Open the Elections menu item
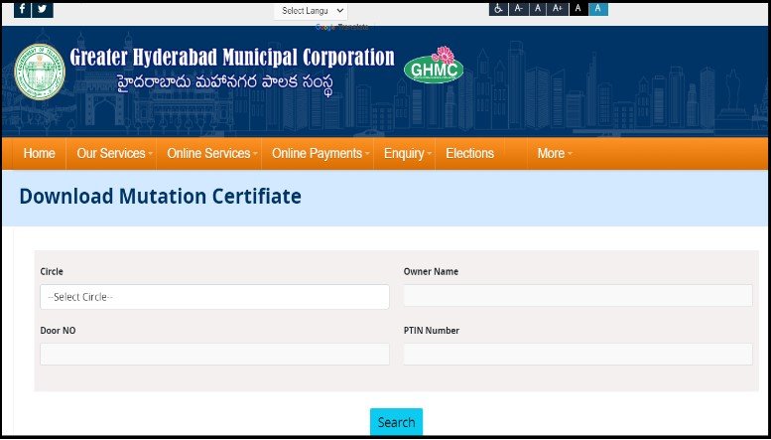 point(470,154)
